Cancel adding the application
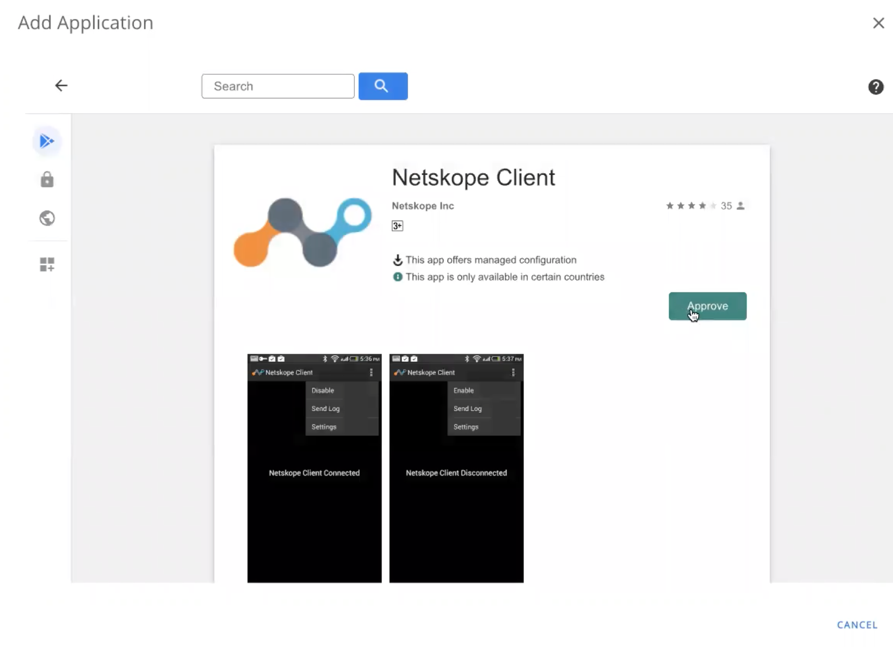Screen dimensions: 893x647 tap(857, 624)
